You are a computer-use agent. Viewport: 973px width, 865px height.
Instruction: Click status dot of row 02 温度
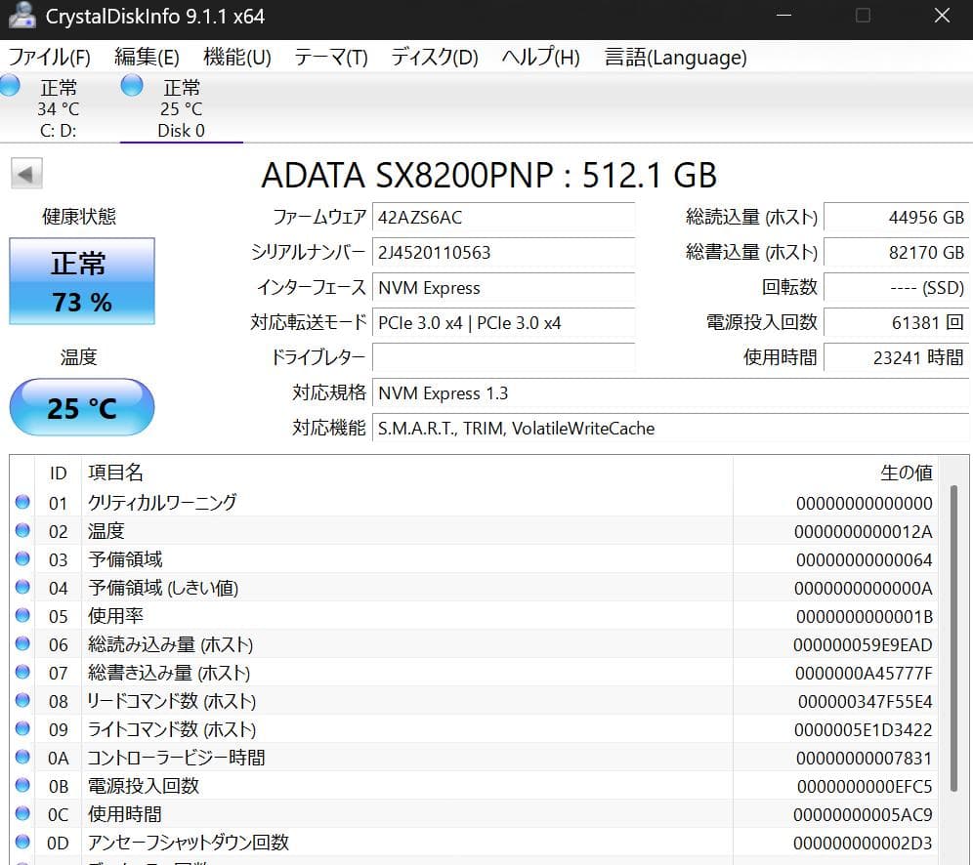click(x=23, y=530)
